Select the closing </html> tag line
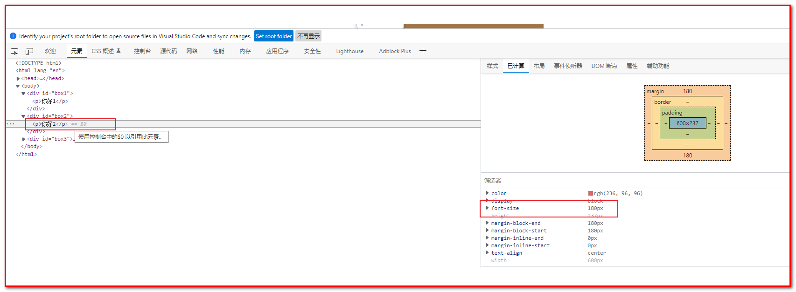 point(26,155)
